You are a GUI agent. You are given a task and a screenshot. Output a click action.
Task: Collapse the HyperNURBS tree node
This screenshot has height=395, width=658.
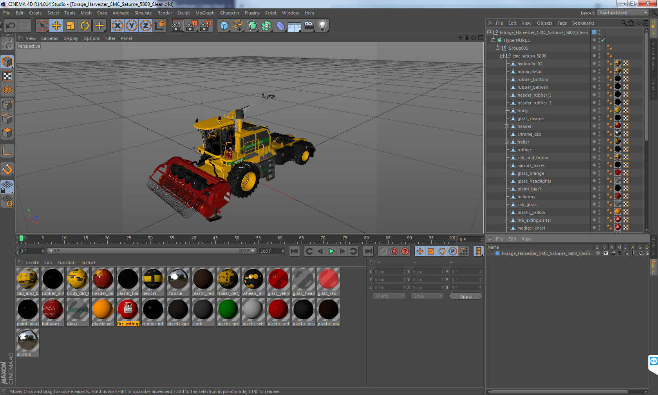pyautogui.click(x=493, y=40)
